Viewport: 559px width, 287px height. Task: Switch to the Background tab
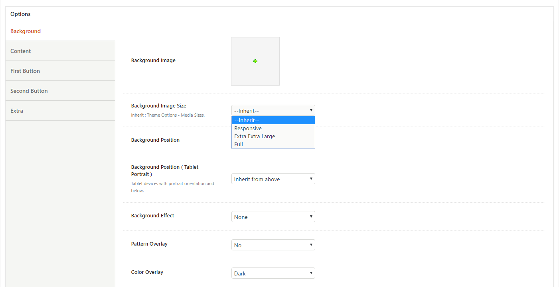pos(26,31)
